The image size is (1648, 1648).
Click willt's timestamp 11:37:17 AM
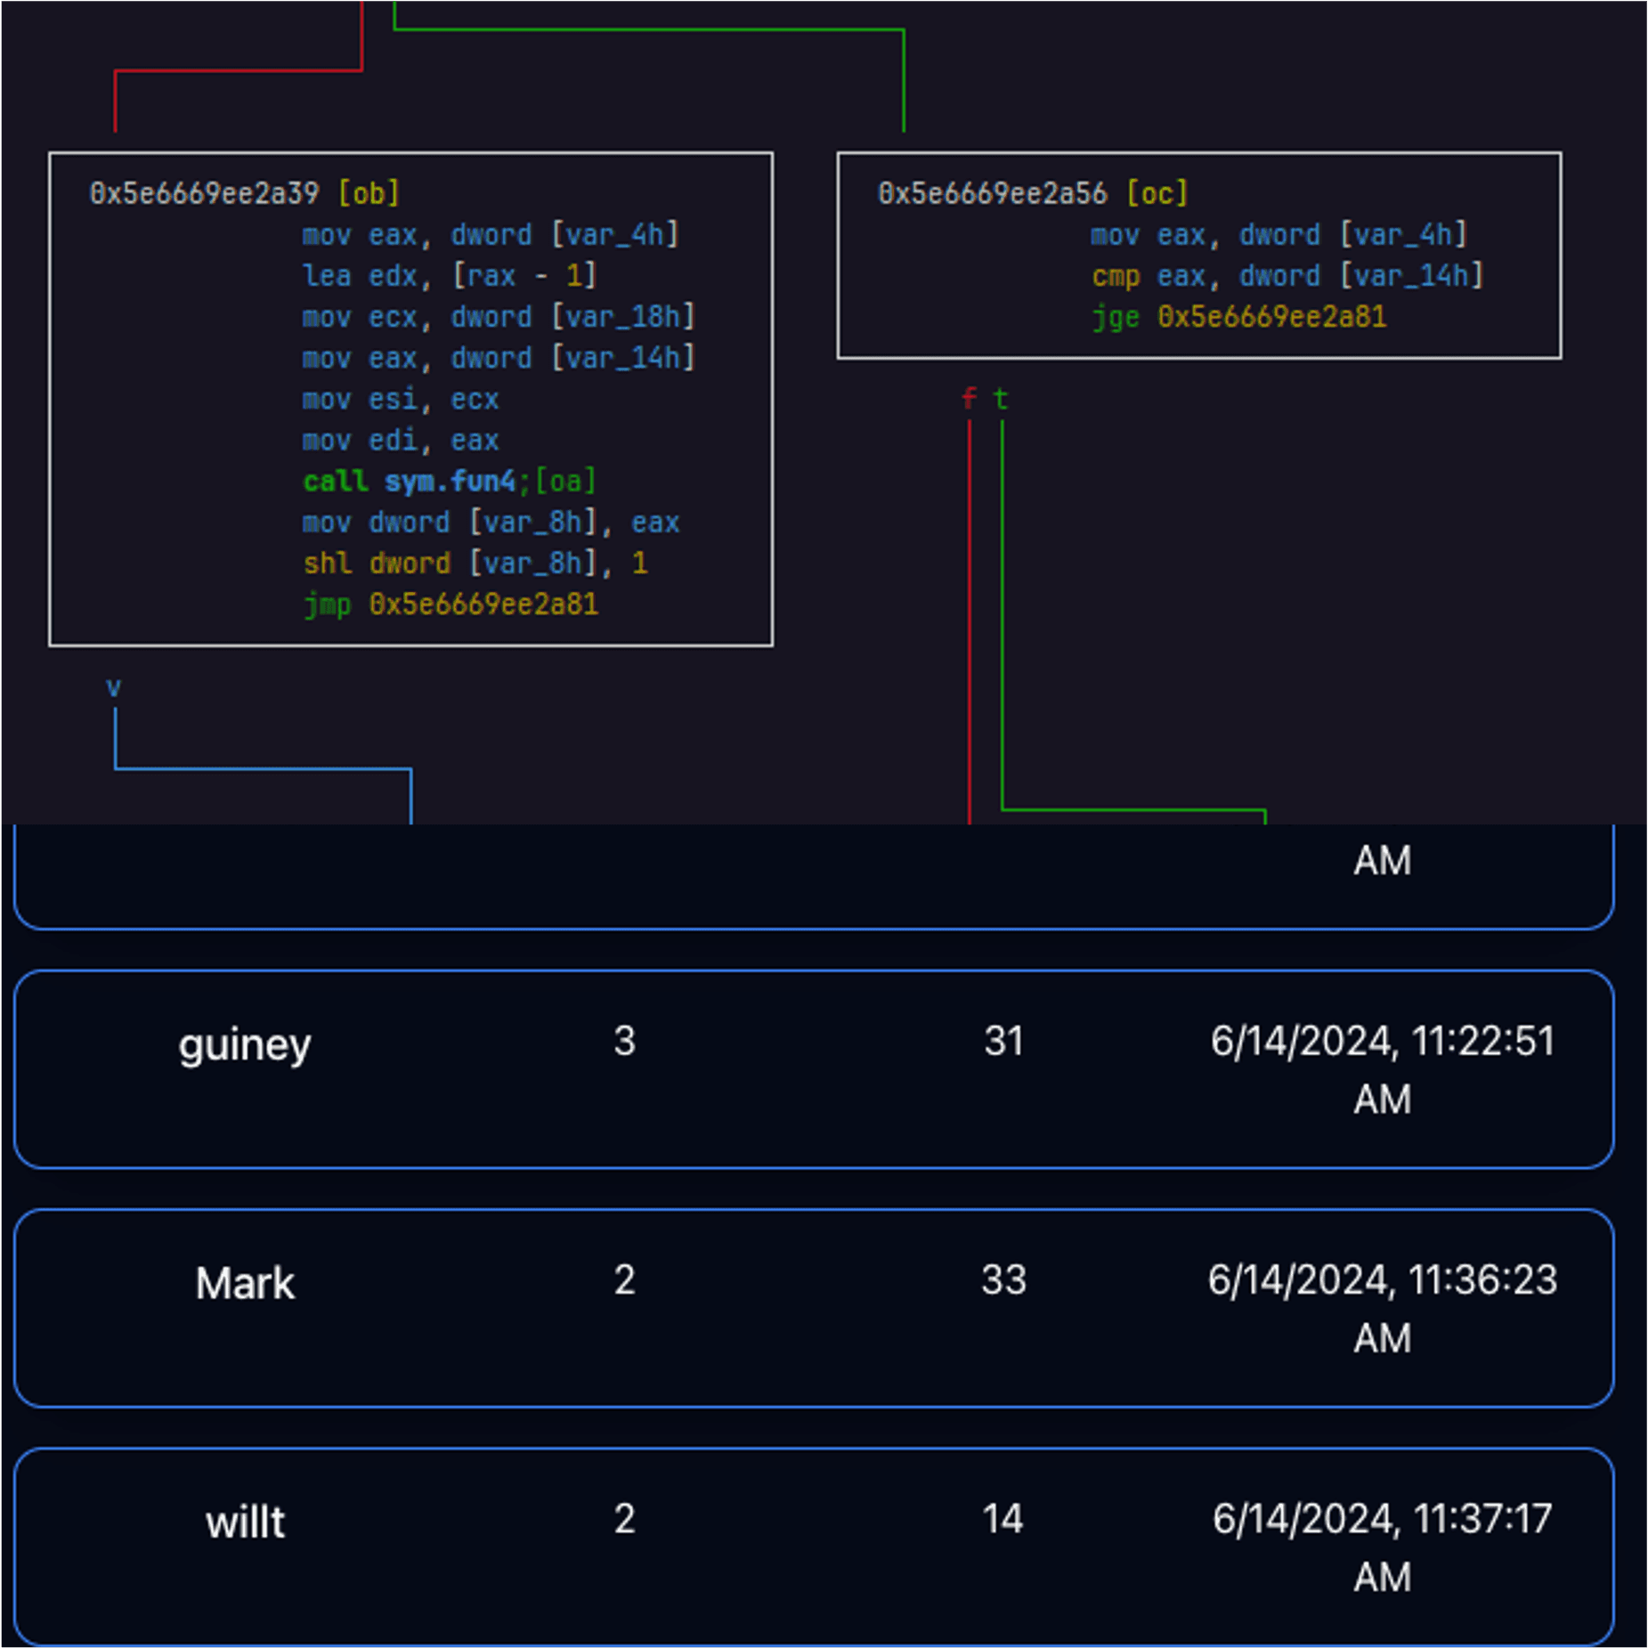(x=1383, y=1547)
